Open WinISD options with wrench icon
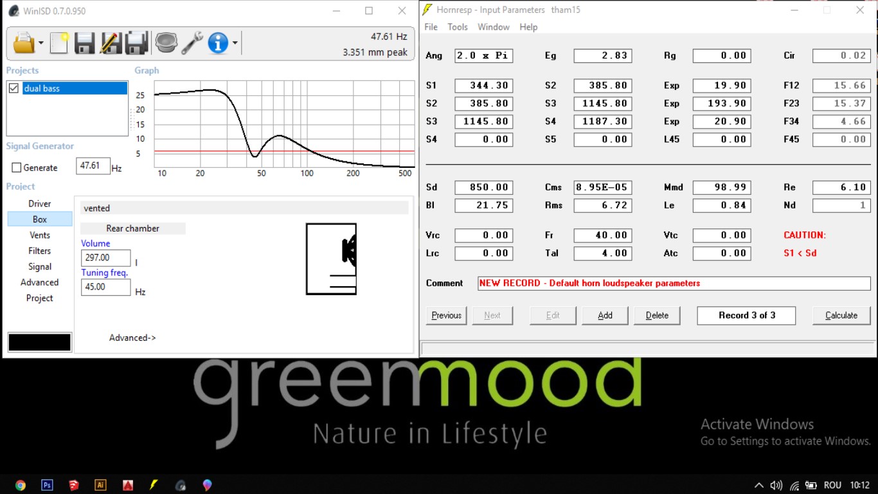This screenshot has width=878, height=494. (x=192, y=43)
